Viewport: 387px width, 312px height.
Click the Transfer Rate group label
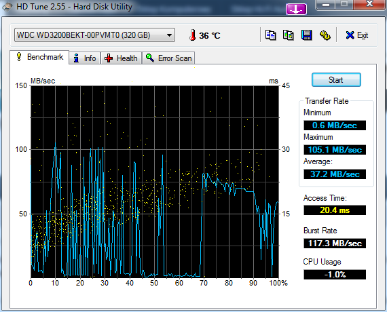click(327, 101)
